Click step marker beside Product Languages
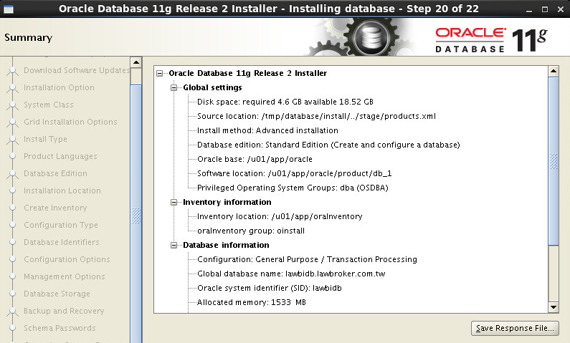This screenshot has width=570, height=343. click(13, 156)
